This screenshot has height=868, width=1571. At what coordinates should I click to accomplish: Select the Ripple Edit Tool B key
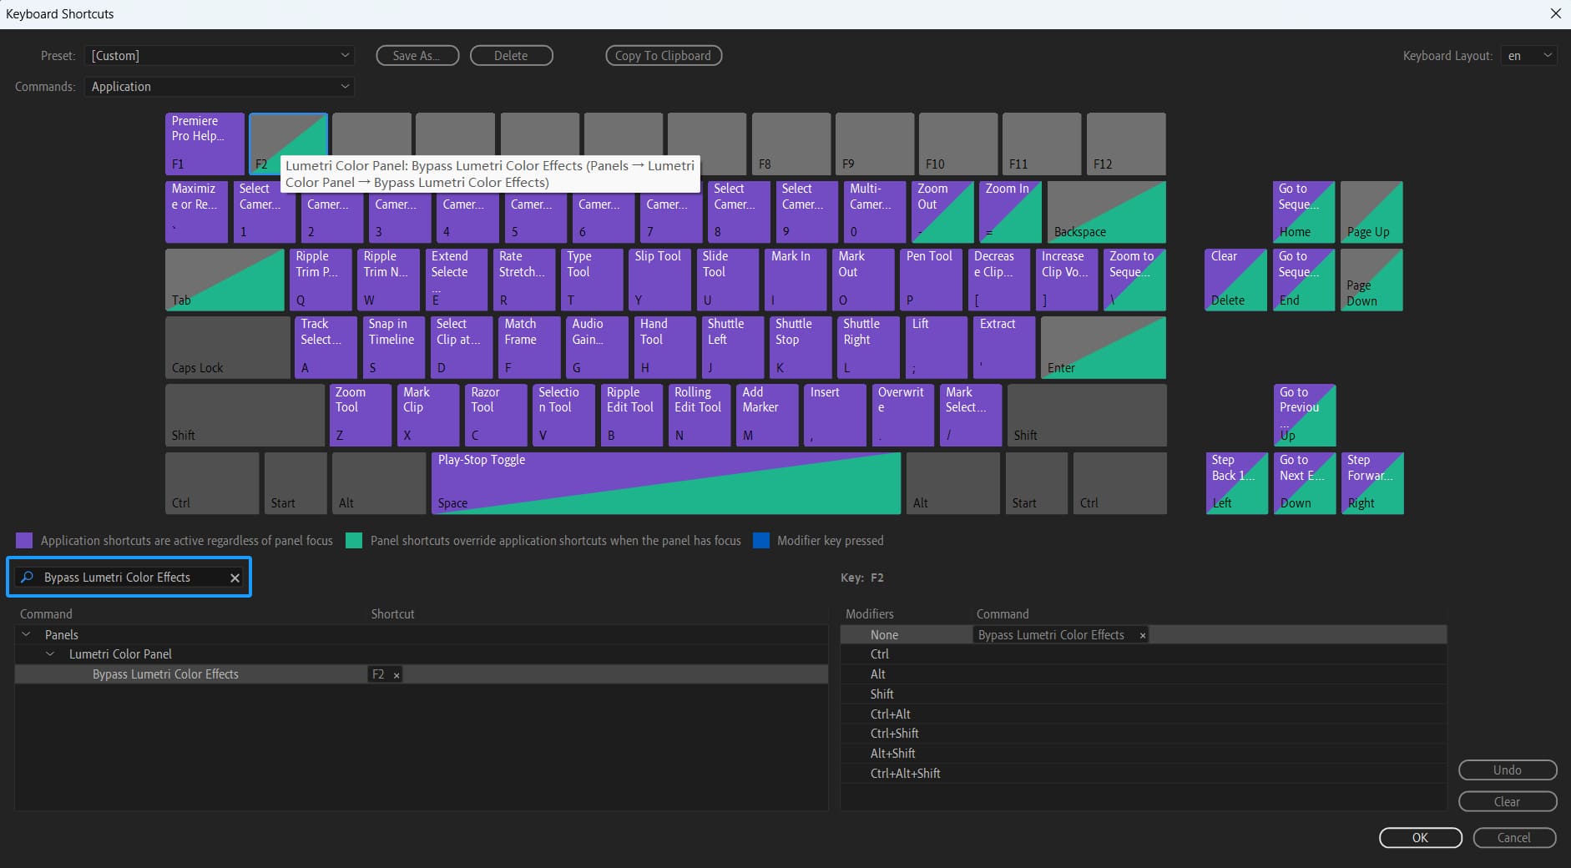point(631,415)
